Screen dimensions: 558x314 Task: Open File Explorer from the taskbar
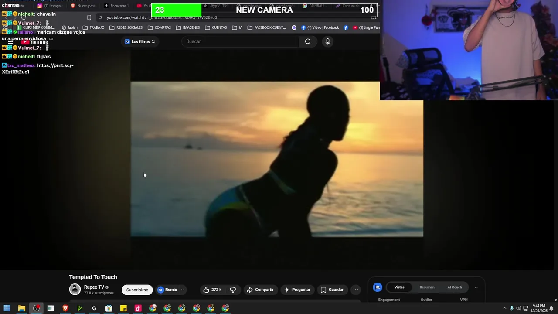point(21,308)
